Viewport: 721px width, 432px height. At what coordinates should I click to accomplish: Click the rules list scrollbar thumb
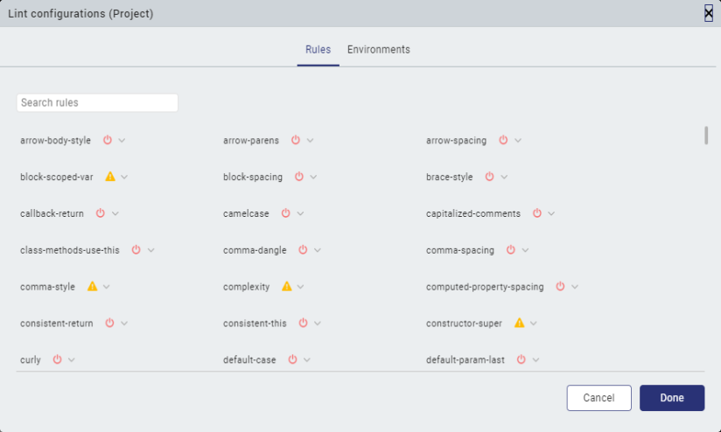[706, 136]
